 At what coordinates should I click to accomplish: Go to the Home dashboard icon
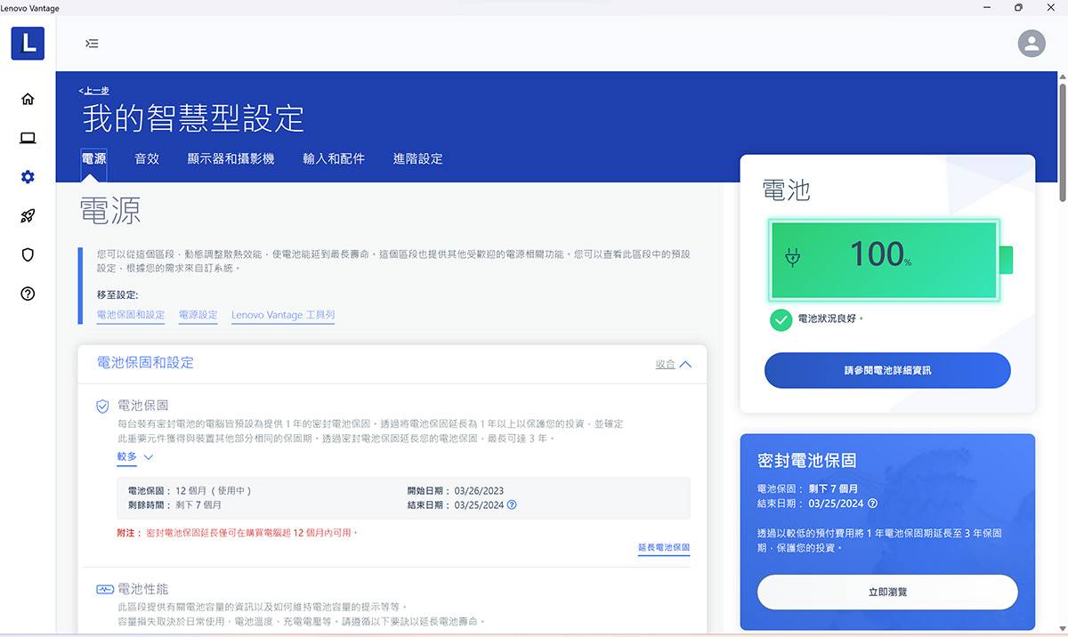pyautogui.click(x=28, y=99)
